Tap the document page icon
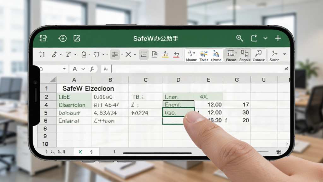The width and height of the screenshot is (323, 182). [155, 54]
